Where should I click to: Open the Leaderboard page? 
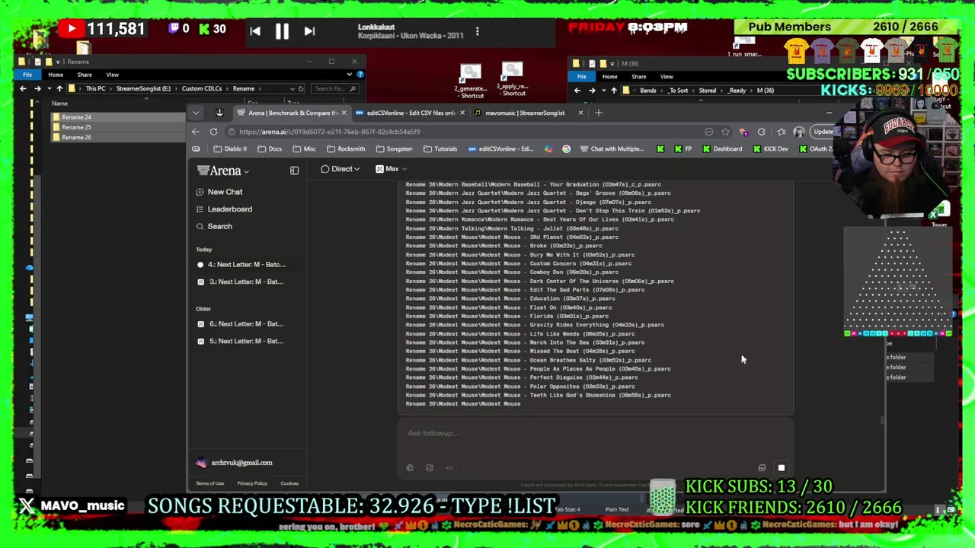(x=224, y=209)
